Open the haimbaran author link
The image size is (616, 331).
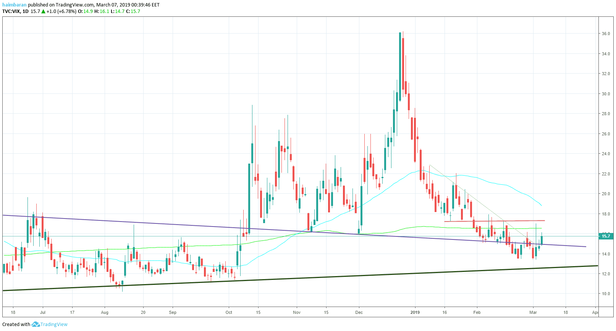[14, 5]
